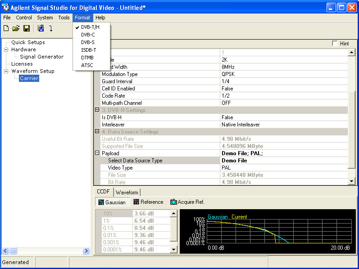359x269 pixels.
Task: Click the Useful Bit Rate 4.98 Mbit/s value
Action: [283, 139]
